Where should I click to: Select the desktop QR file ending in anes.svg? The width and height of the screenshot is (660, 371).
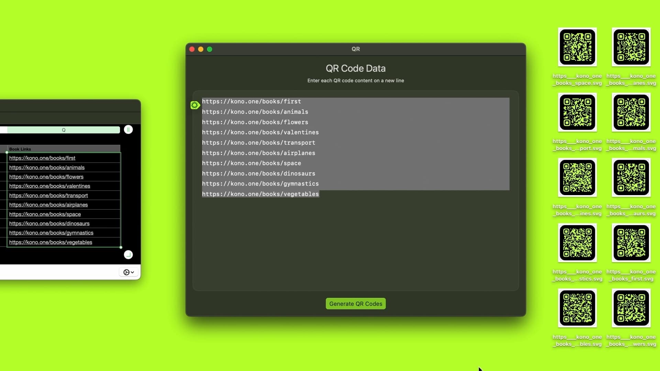[631, 47]
